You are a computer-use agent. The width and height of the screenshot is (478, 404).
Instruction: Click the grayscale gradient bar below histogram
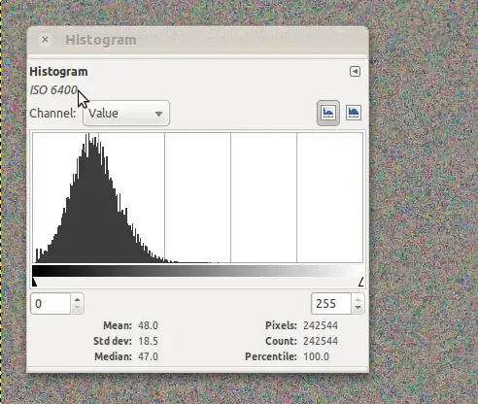197,271
